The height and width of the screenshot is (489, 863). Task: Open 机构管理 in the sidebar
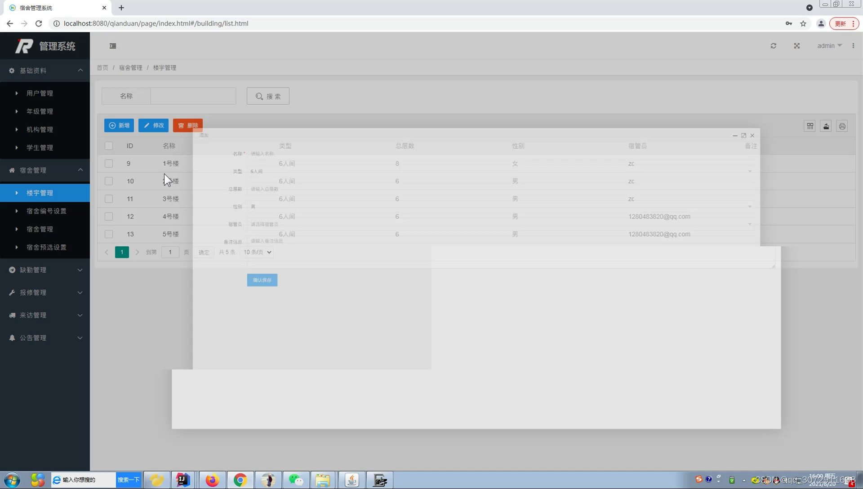click(45, 129)
